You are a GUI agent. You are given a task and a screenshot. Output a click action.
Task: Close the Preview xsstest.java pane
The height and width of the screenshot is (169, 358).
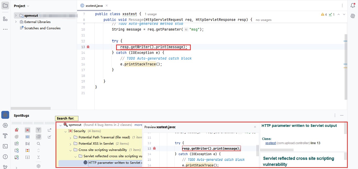[255, 127]
